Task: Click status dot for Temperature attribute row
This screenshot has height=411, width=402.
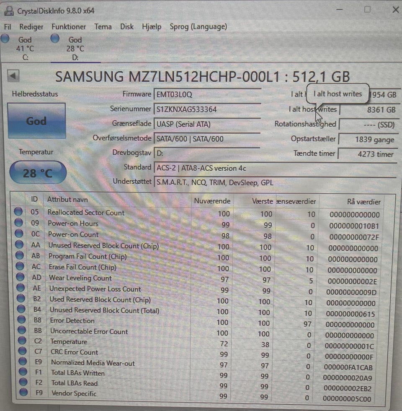Action: tap(22, 341)
